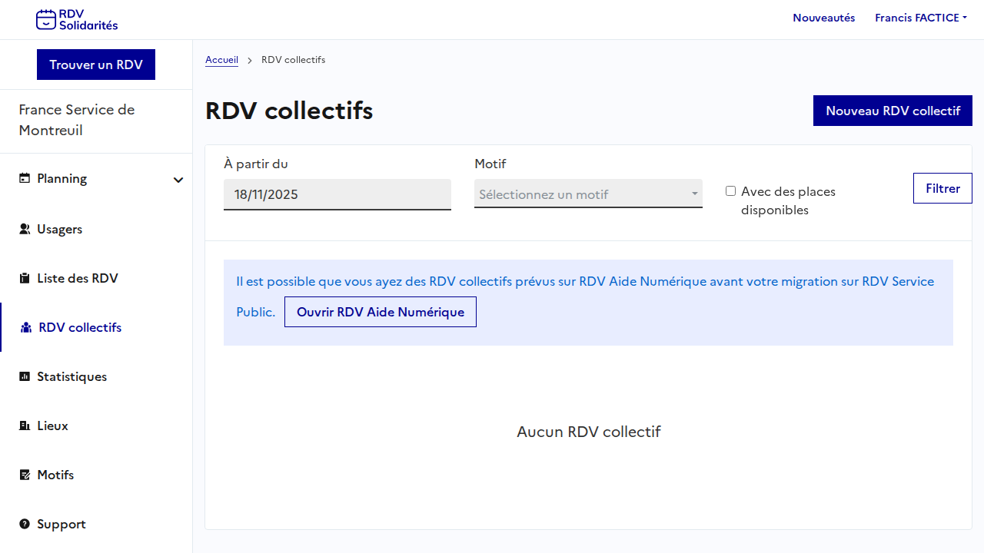
Task: Click the Lieux building icon
Action: click(25, 426)
